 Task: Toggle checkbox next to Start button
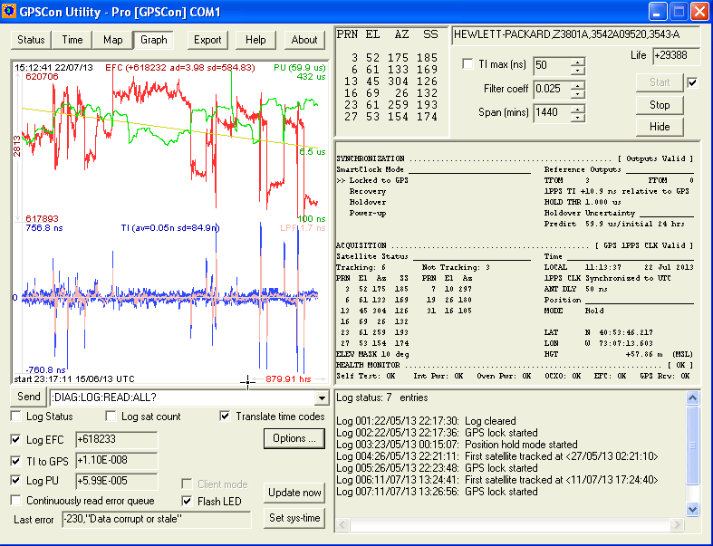pyautogui.click(x=693, y=82)
